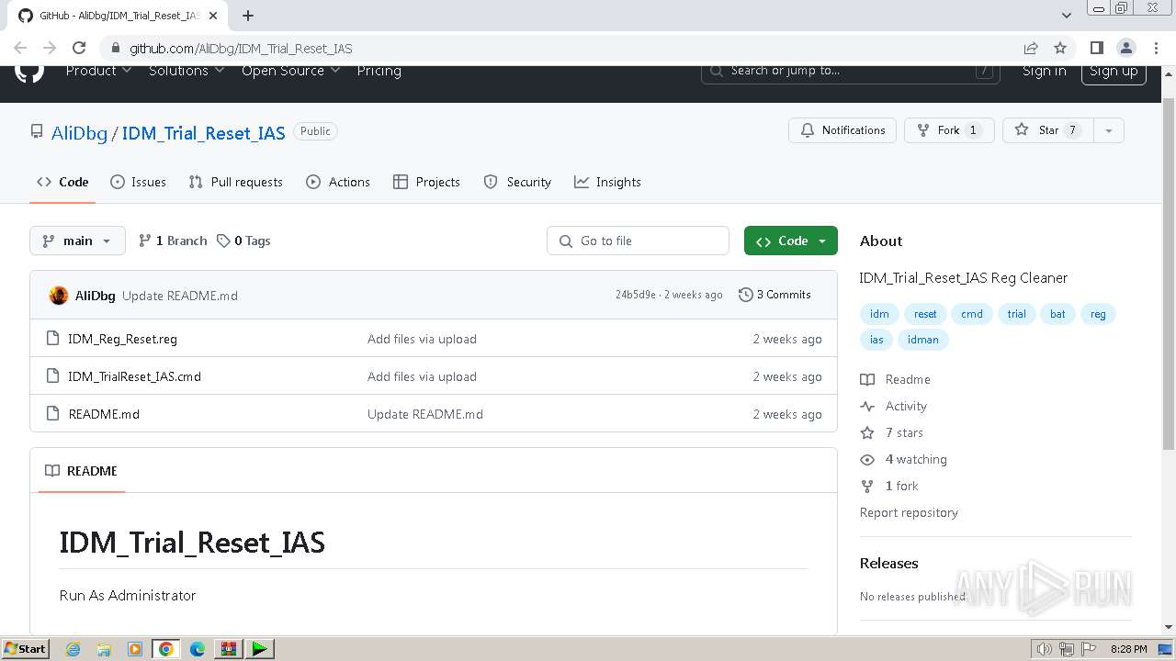View the 1 Branch link
Image resolution: width=1176 pixels, height=661 pixels.
[173, 241]
